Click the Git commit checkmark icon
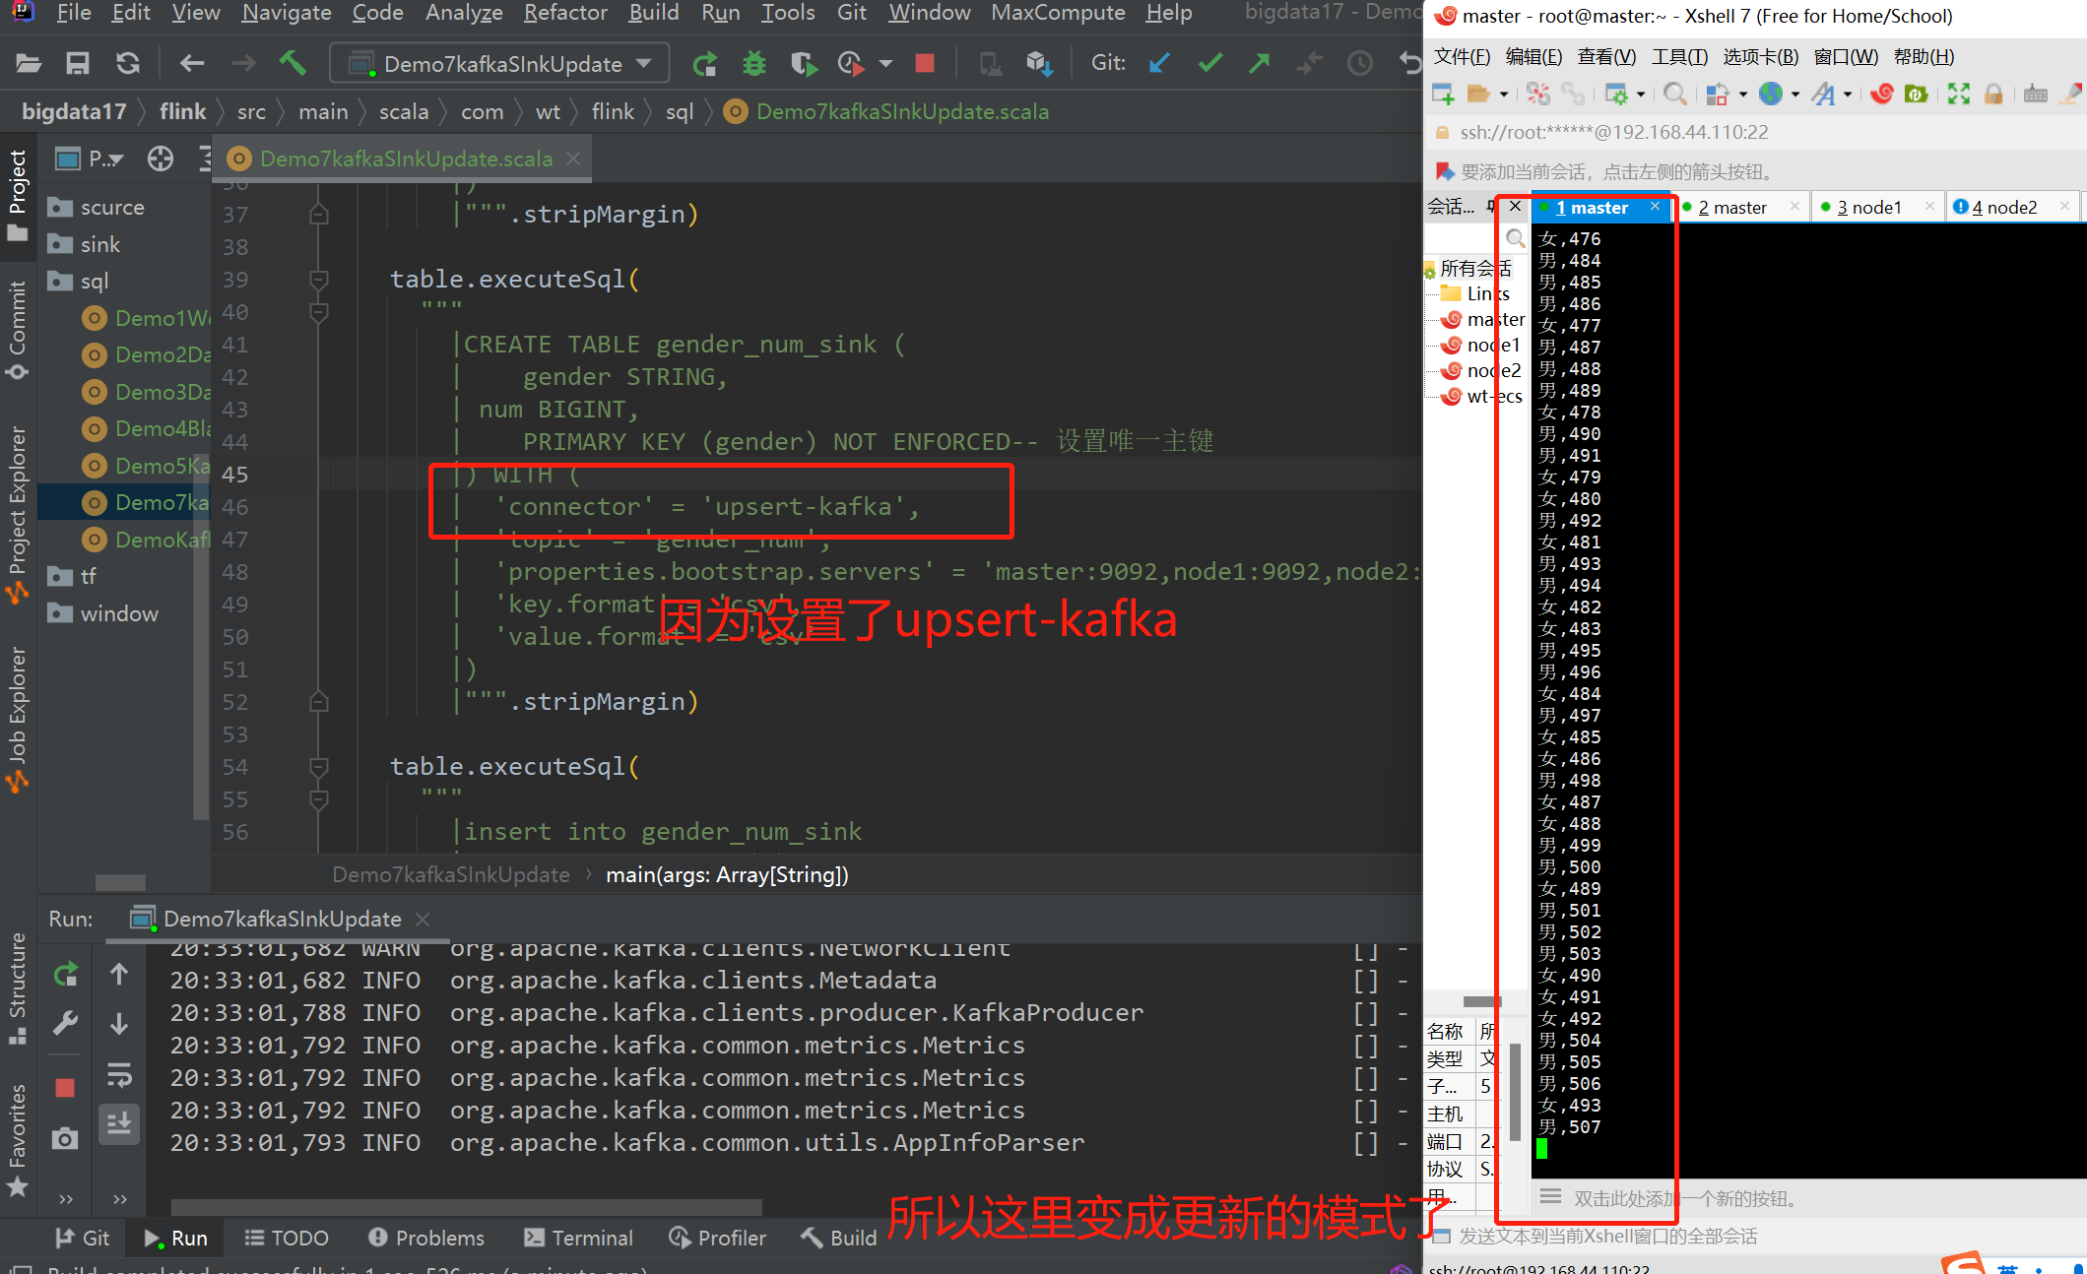2087x1274 pixels. coord(1210,64)
